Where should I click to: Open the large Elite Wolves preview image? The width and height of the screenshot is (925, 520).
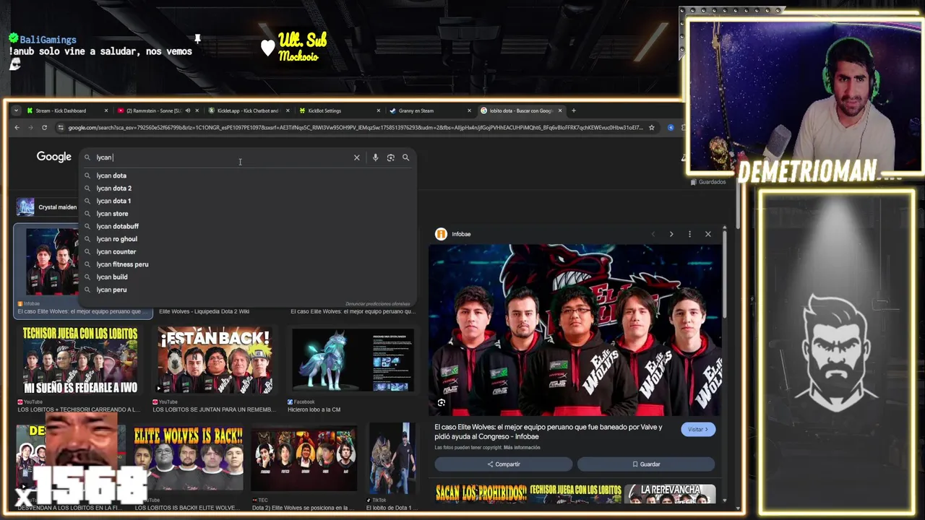click(x=575, y=330)
